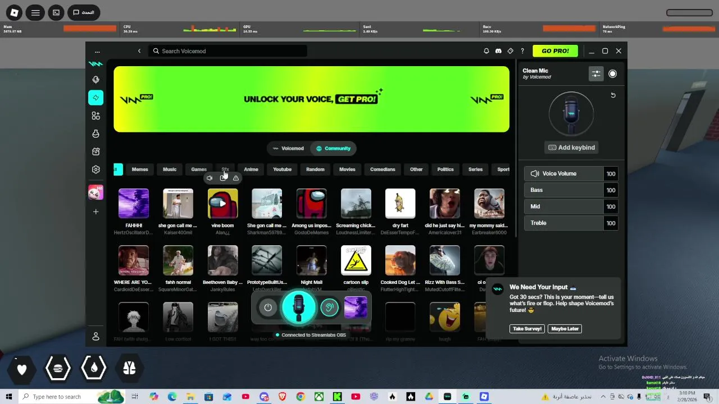Adjust the Bass slider
This screenshot has height=404, width=719.
coord(564,190)
